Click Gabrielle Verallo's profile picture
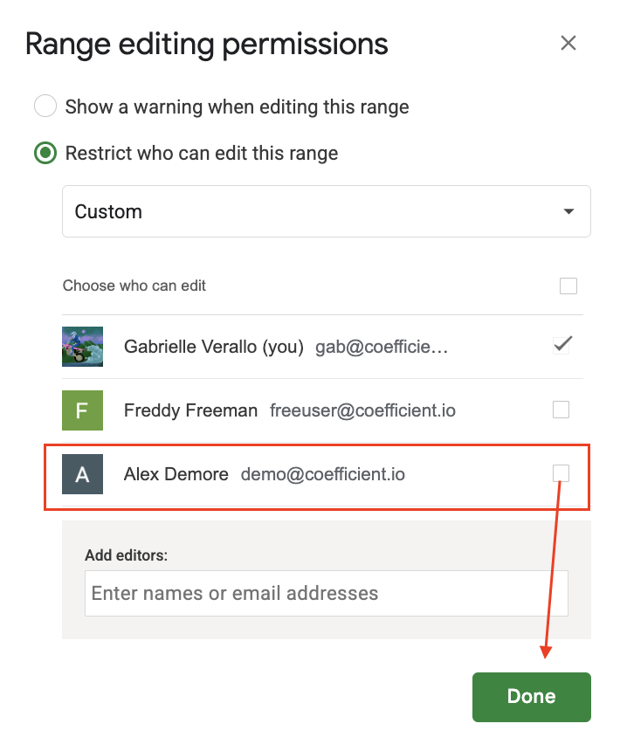 click(83, 347)
